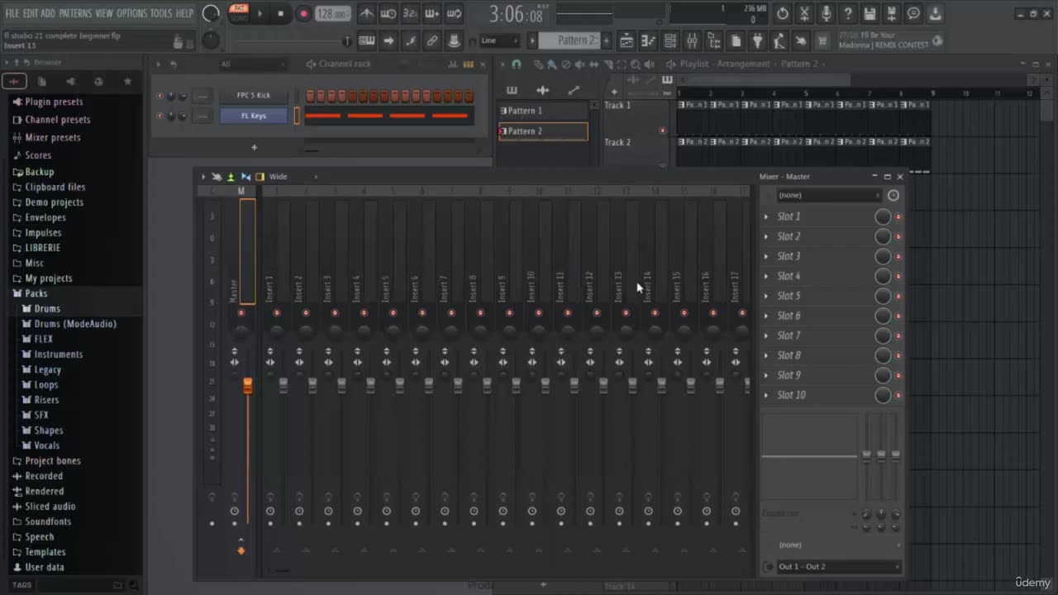Select the Playlist magnet snap icon
This screenshot has height=595, width=1058.
click(x=517, y=64)
